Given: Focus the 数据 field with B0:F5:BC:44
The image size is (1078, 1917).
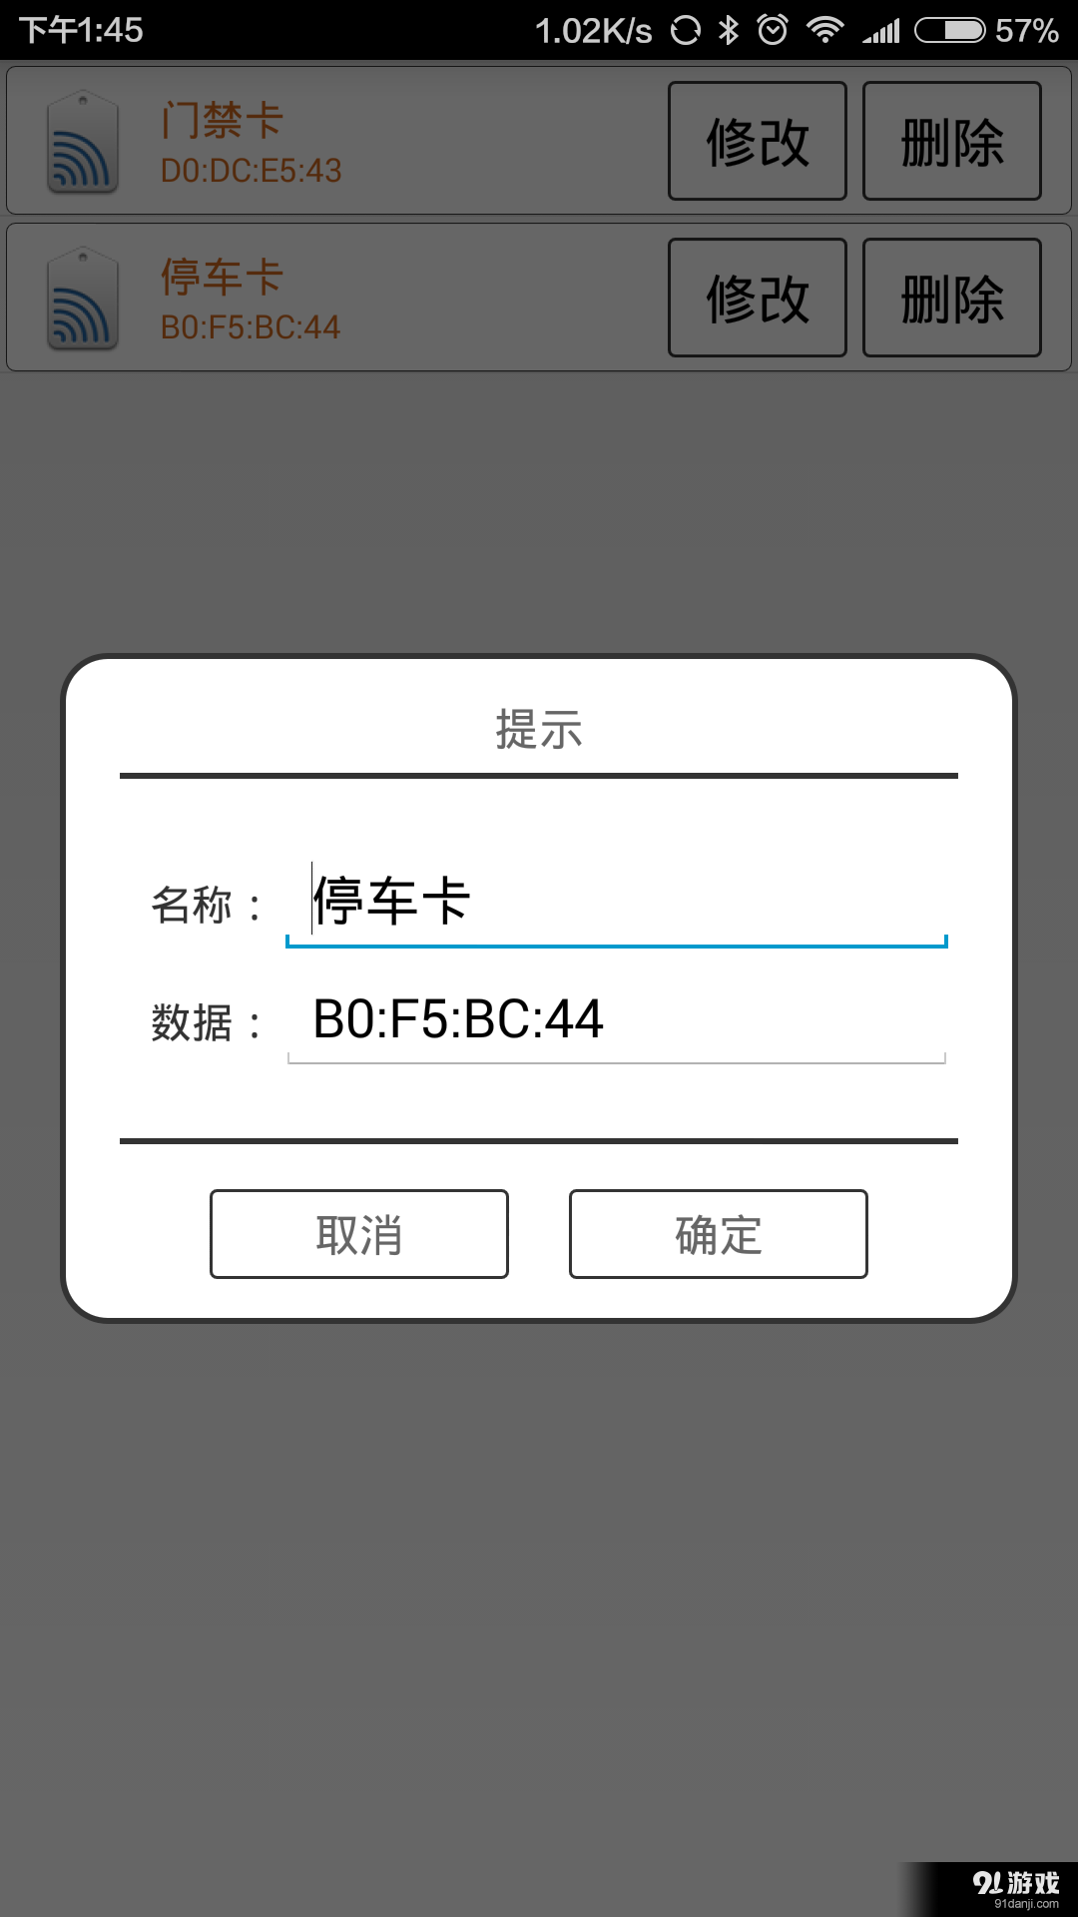Looking at the screenshot, I should [x=617, y=1019].
